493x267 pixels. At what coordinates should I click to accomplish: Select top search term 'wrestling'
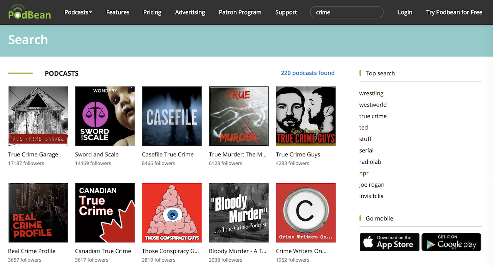pos(371,93)
